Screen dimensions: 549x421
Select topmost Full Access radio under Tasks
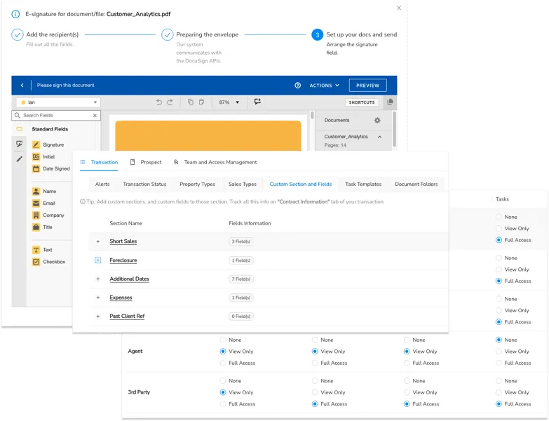(499, 240)
